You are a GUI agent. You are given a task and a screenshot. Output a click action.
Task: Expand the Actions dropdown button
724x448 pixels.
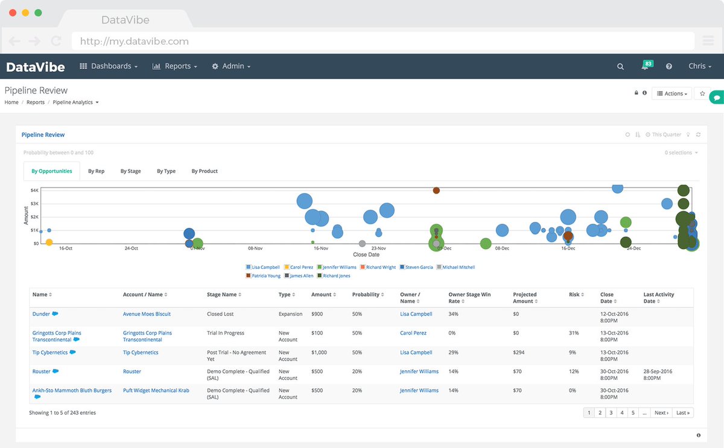pyautogui.click(x=672, y=93)
